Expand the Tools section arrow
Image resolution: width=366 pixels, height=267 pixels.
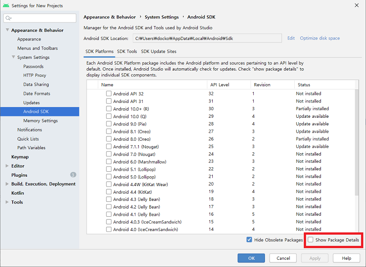click(x=7, y=202)
